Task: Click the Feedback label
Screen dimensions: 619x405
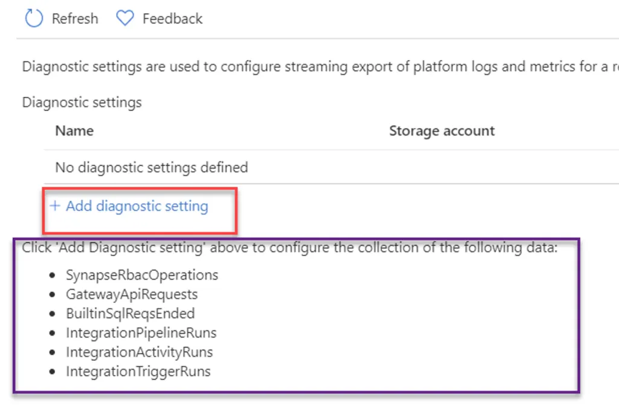Action: pos(173,18)
